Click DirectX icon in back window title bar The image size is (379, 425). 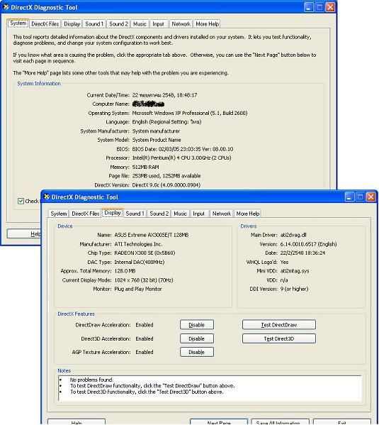pos(6,7)
